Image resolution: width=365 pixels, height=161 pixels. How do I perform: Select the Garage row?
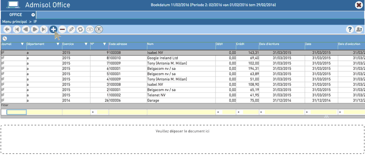click(x=183, y=101)
